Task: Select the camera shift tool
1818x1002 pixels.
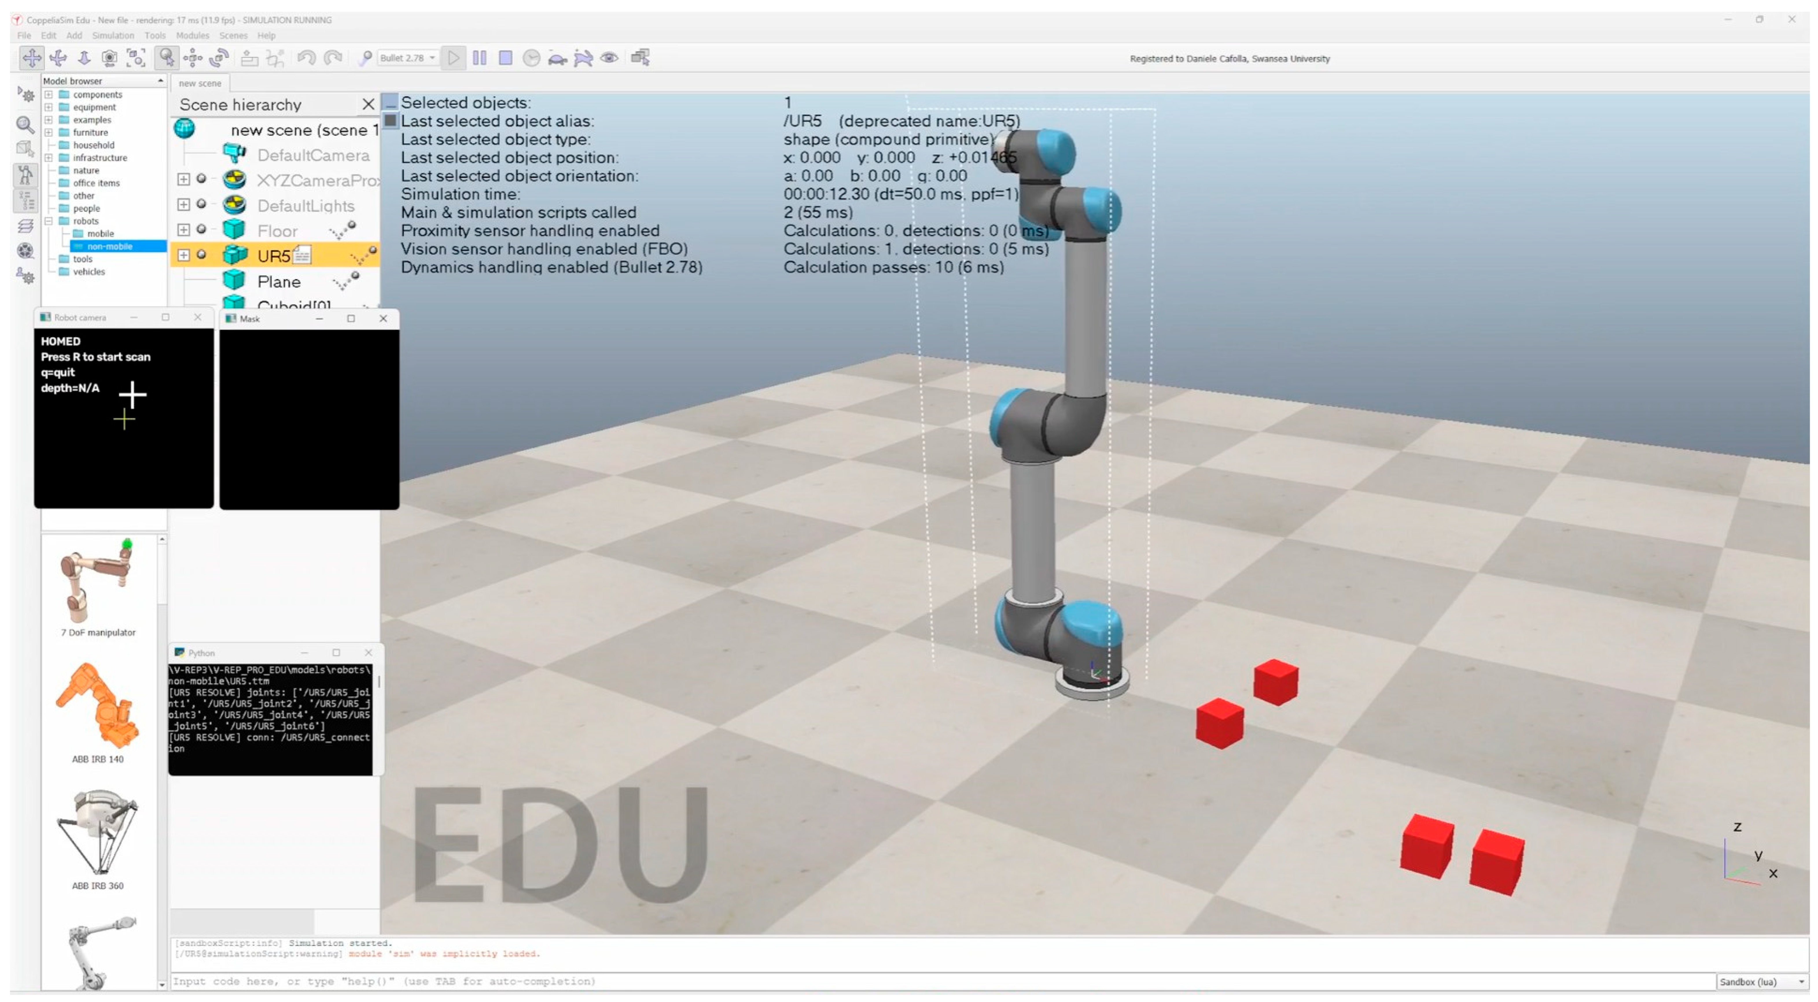Action: click(x=84, y=58)
